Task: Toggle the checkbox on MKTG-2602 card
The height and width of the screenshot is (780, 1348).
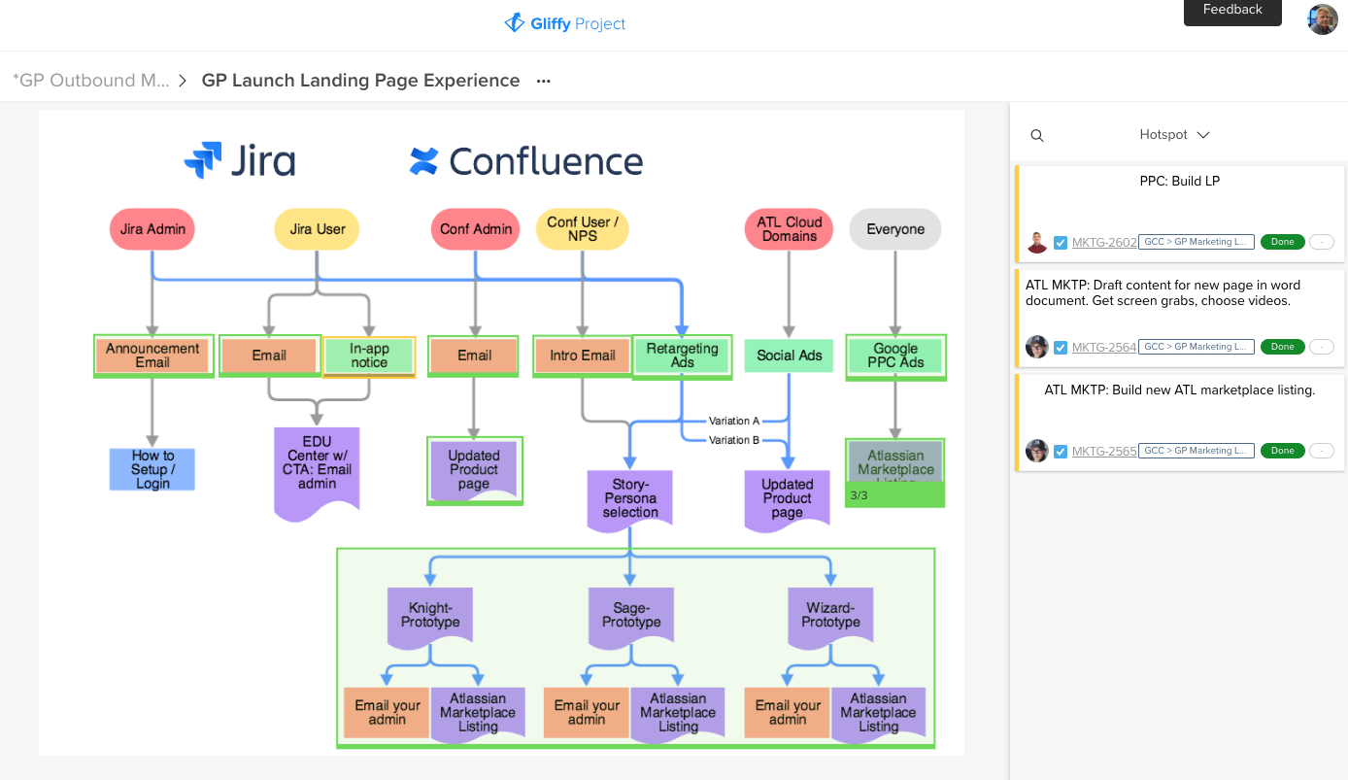Action: 1060,242
